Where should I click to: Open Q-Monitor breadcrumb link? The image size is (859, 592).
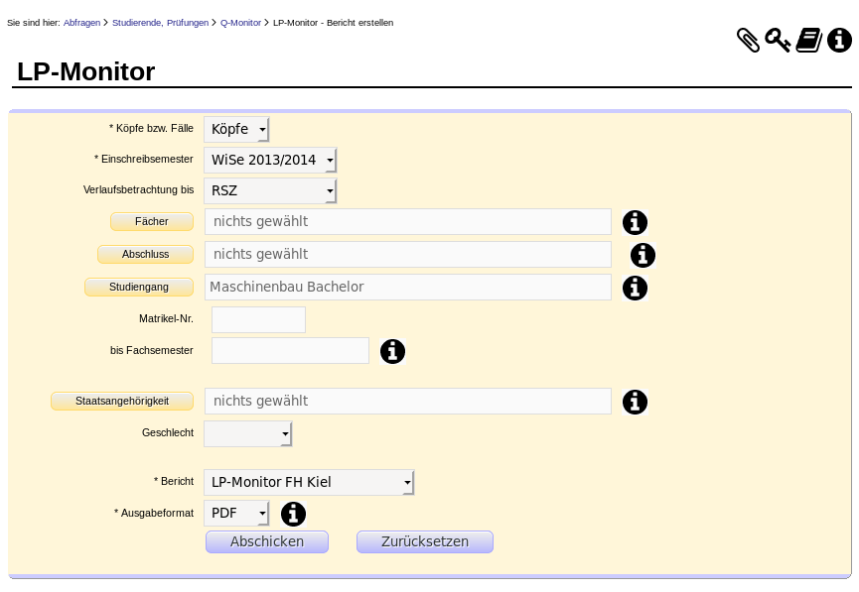240,23
